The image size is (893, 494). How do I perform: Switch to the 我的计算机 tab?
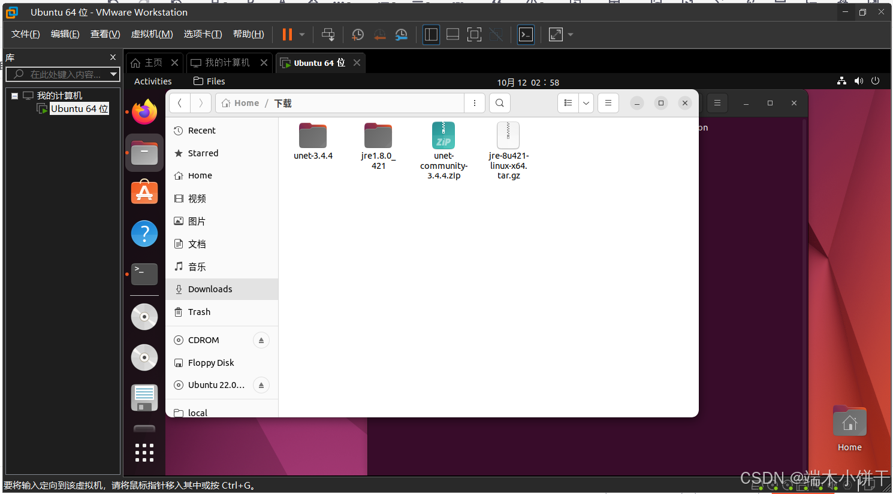[228, 62]
